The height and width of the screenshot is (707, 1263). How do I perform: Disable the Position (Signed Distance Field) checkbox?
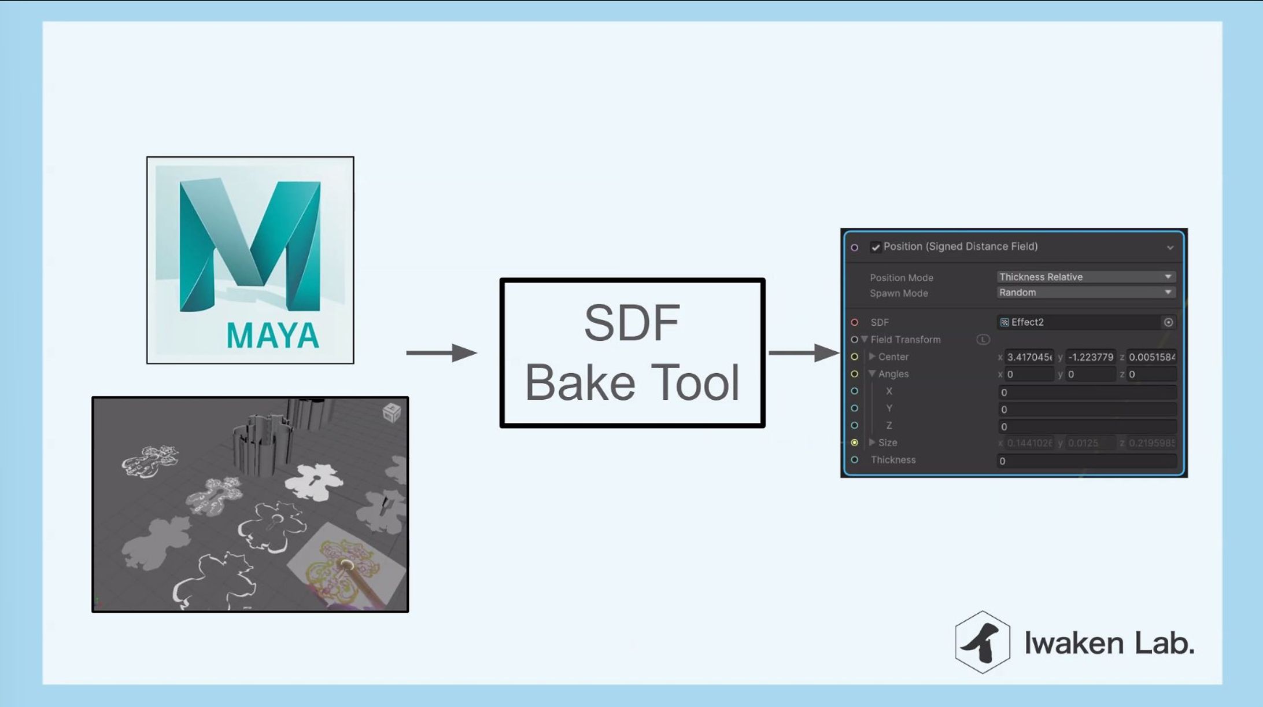[876, 248]
